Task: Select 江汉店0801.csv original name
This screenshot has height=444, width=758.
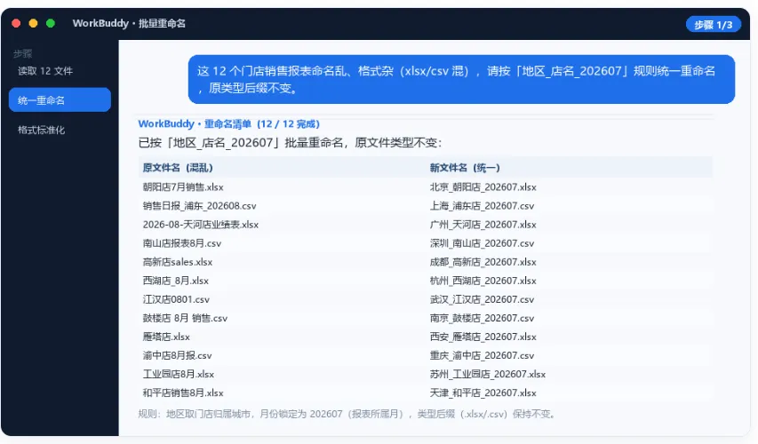Action: (x=176, y=299)
